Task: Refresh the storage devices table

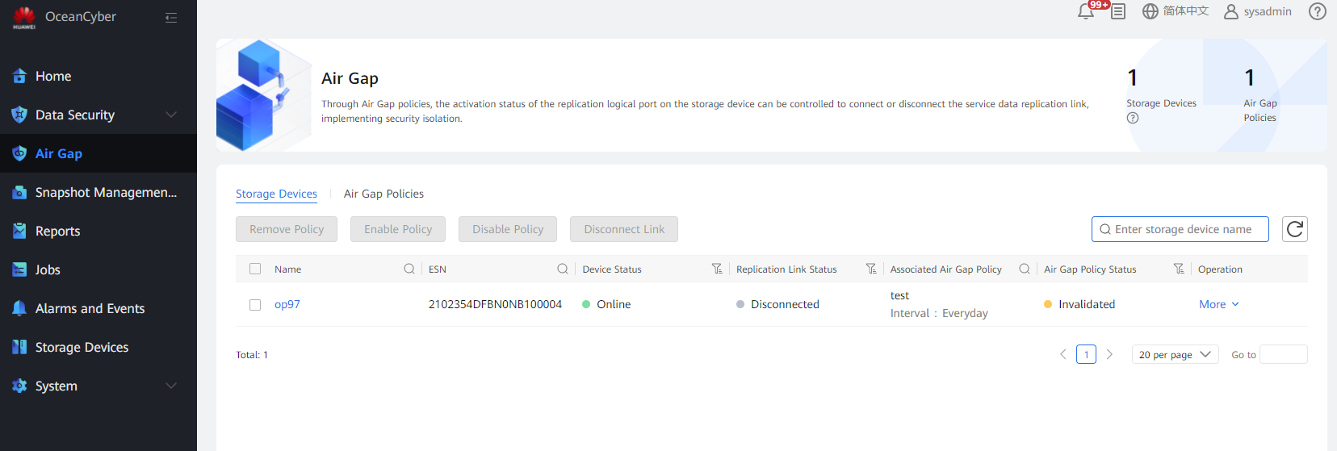Action: 1294,229
